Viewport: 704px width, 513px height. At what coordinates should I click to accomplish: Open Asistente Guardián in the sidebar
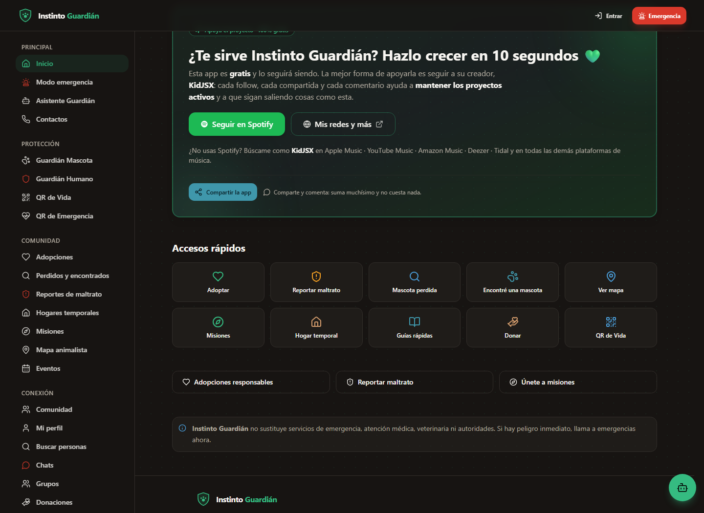tap(72, 101)
